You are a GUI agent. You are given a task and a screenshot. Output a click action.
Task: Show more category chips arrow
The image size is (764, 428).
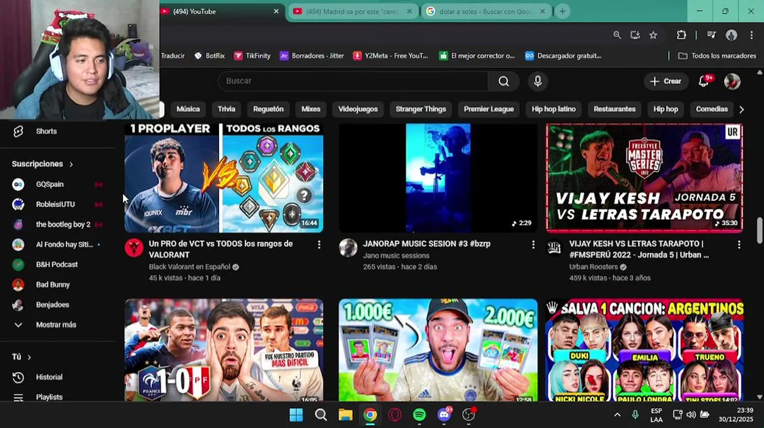point(741,109)
